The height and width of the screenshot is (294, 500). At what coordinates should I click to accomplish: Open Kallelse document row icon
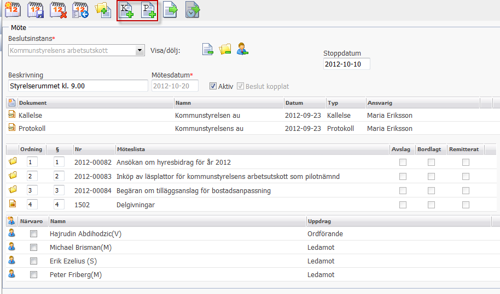pyautogui.click(x=12, y=114)
